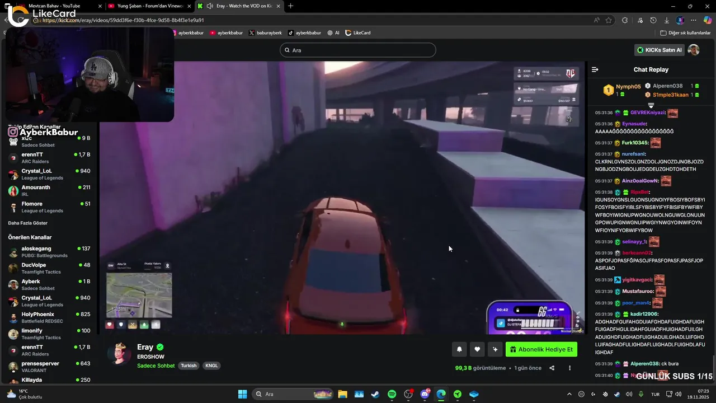Open Spotify from the taskbar
The width and height of the screenshot is (716, 403).
click(x=392, y=394)
